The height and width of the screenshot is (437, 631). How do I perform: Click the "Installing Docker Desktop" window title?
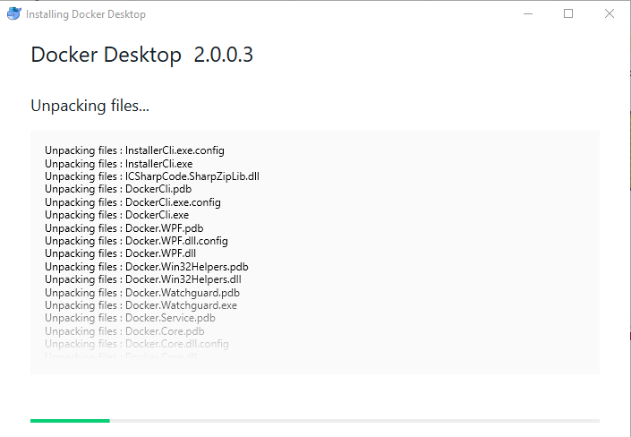86,14
